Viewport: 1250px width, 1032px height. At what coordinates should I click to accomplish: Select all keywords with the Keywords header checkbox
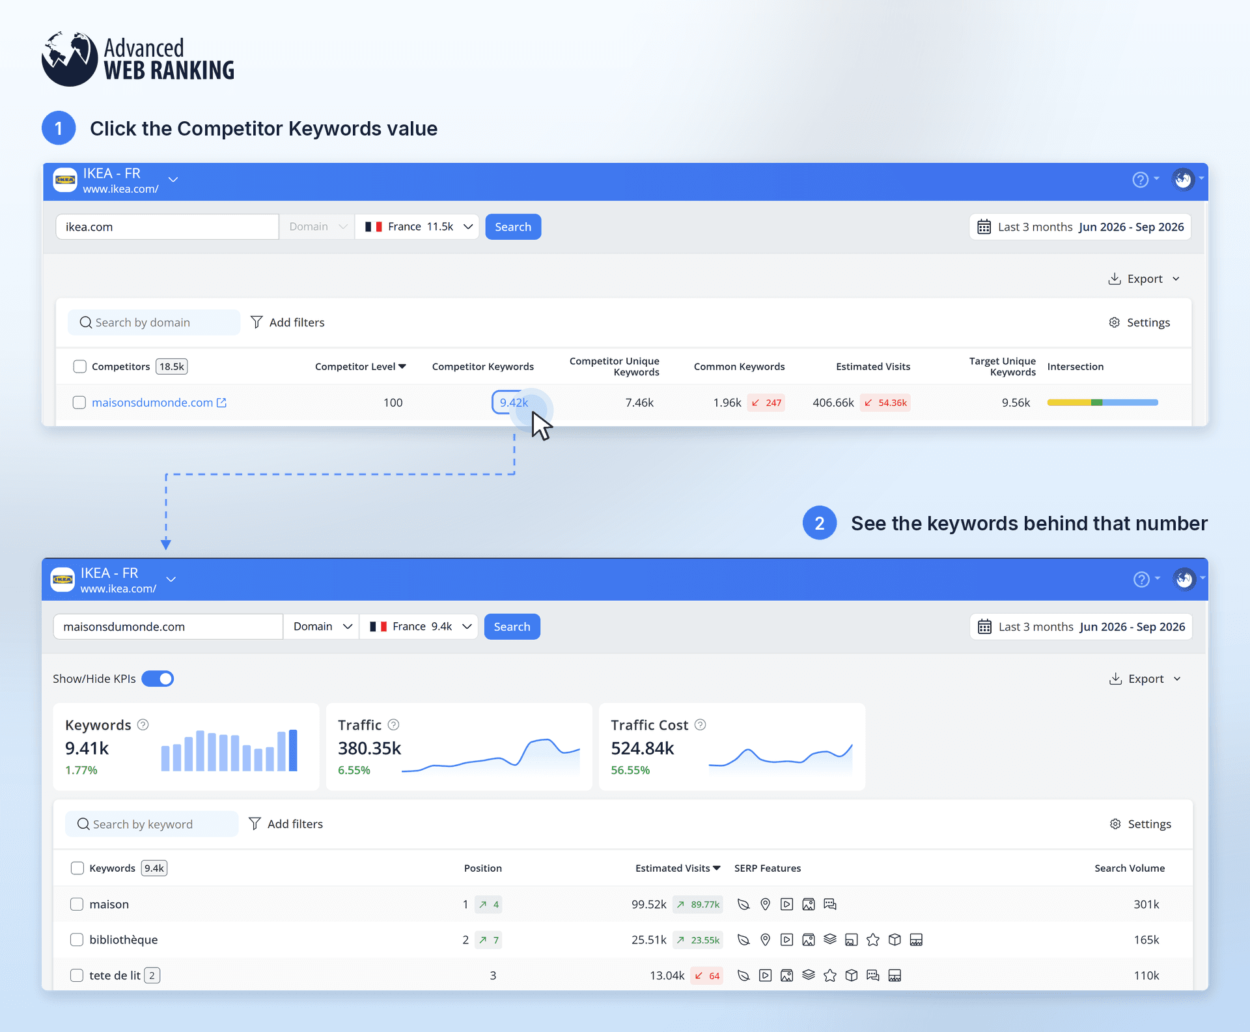tap(77, 868)
